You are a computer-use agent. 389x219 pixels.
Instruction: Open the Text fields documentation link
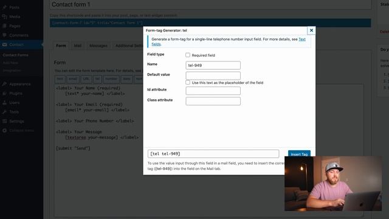(302, 39)
